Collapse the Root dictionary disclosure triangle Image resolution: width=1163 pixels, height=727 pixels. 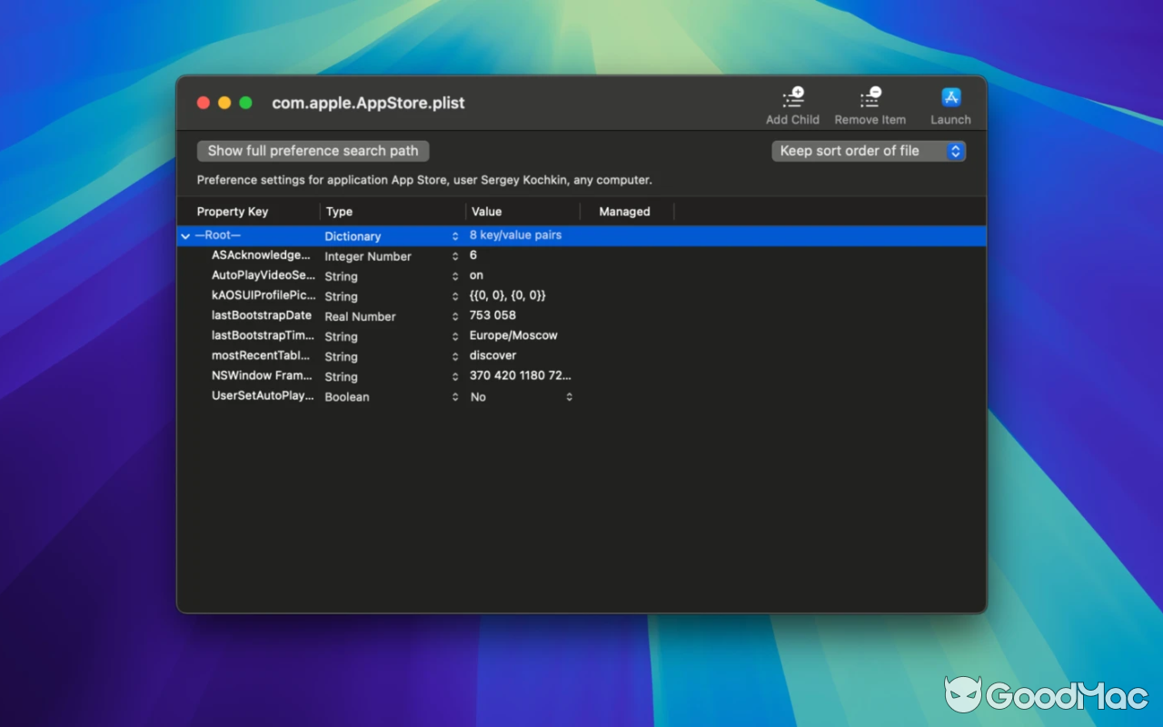[185, 234]
